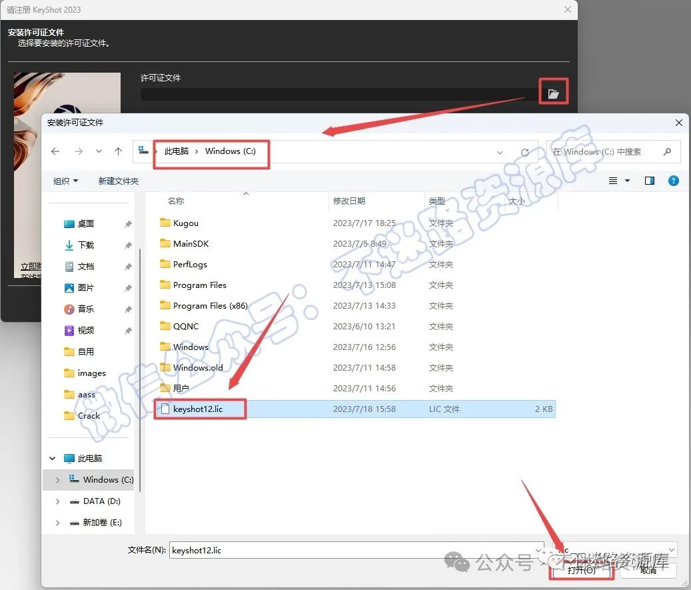The width and height of the screenshot is (691, 590).
Task: Click the pin icon beside 文档
Action: [128, 267]
